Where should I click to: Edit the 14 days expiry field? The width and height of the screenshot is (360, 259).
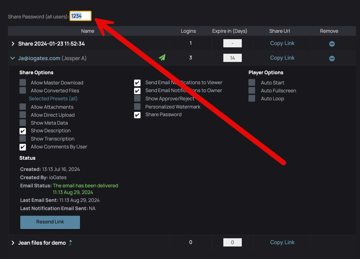pos(232,58)
